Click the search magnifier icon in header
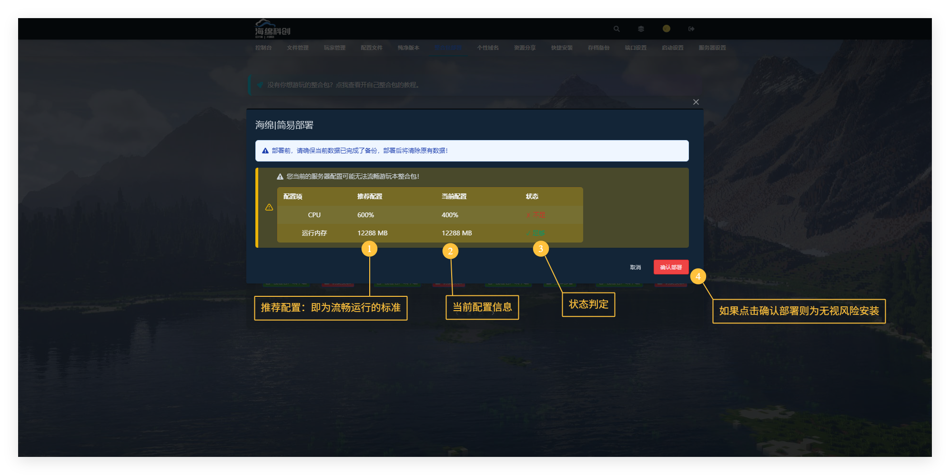 click(616, 29)
